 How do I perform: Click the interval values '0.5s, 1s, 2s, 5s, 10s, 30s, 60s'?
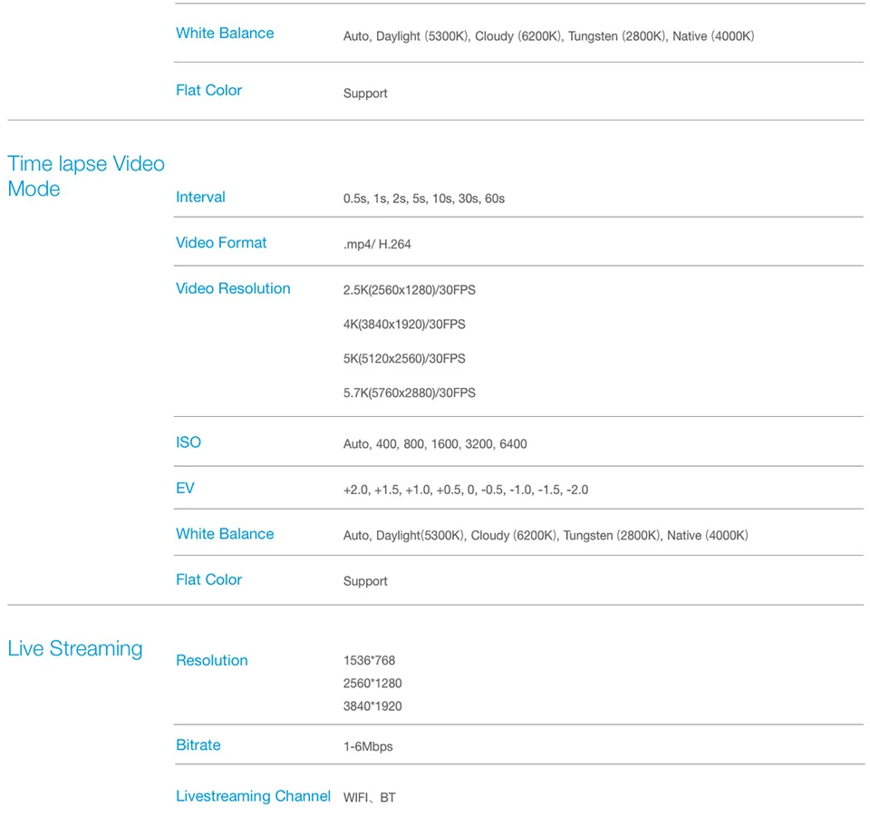(424, 199)
